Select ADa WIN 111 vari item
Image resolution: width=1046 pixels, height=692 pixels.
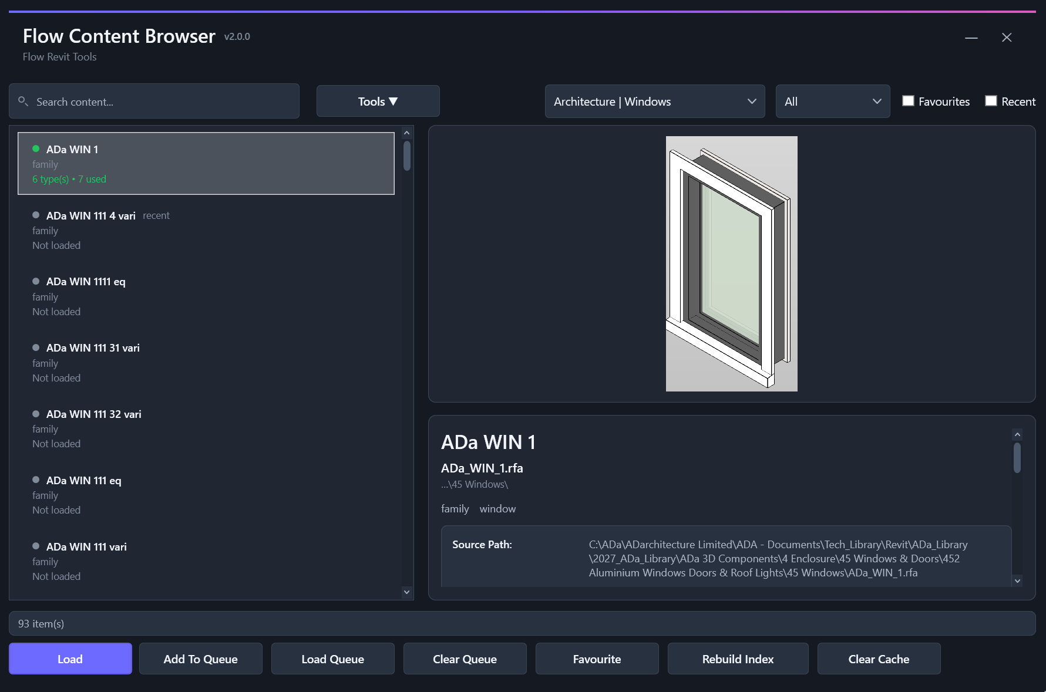pyautogui.click(x=206, y=561)
